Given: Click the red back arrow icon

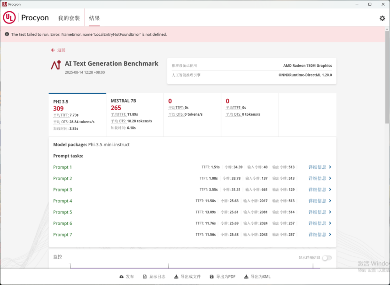Looking at the screenshot, I should 53,50.
